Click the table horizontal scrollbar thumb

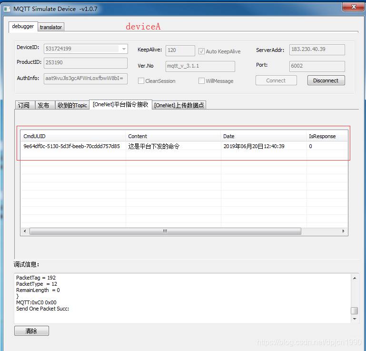(x=165, y=231)
